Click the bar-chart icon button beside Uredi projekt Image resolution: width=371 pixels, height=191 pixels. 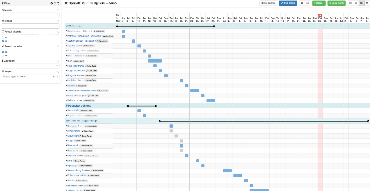[x=302, y=3]
